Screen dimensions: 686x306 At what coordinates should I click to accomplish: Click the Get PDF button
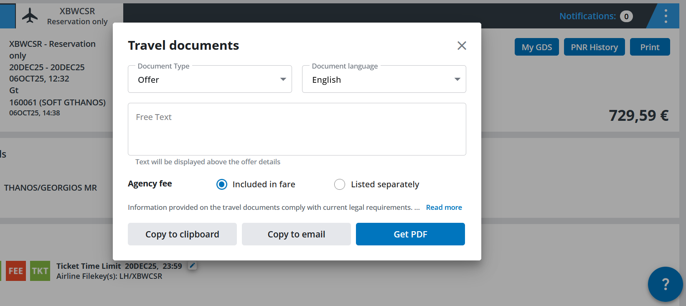pos(410,234)
